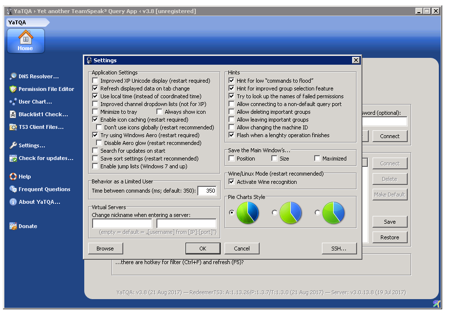
Task: Toggle Refresh displayed data on tab change
Action: (x=95, y=89)
